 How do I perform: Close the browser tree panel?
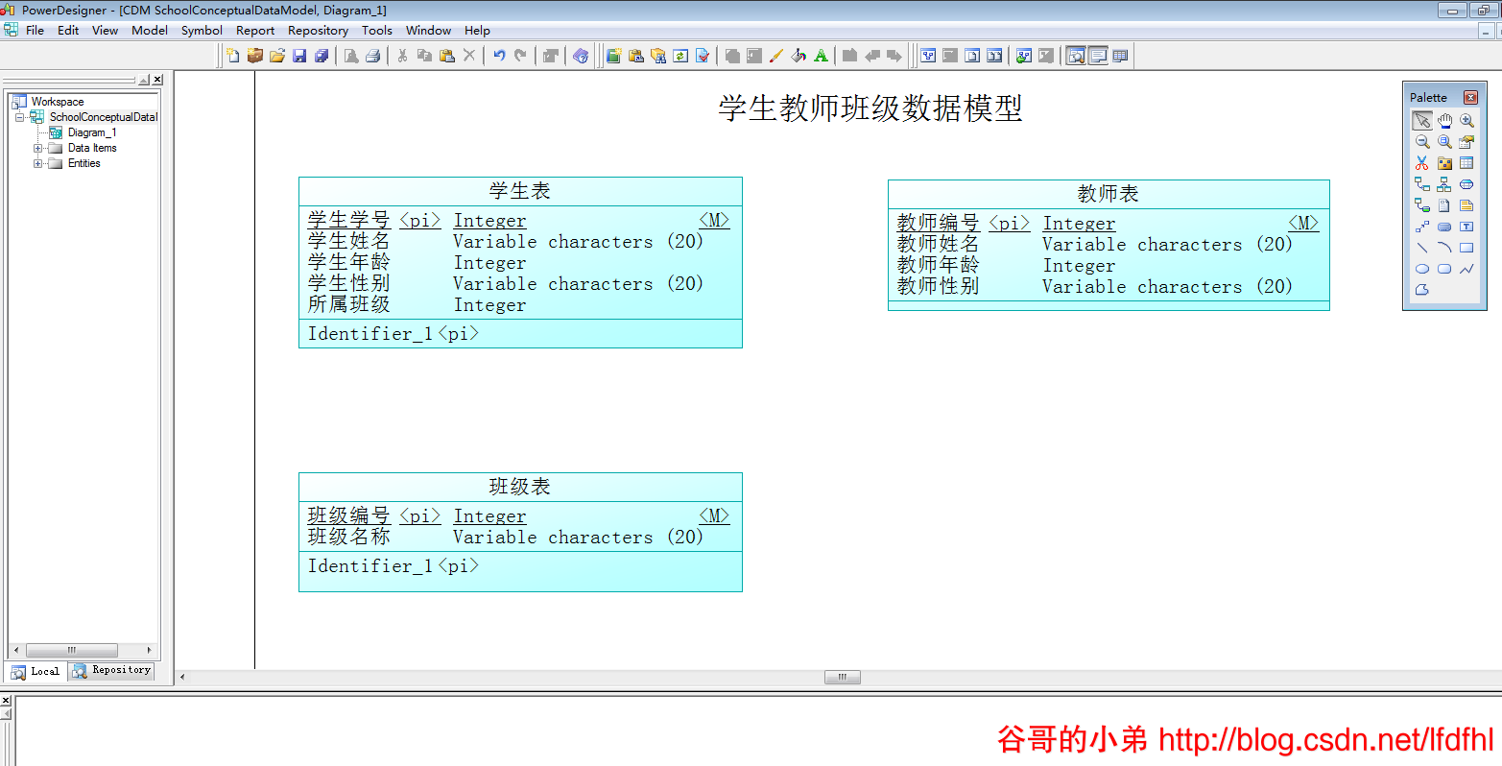coord(157,80)
